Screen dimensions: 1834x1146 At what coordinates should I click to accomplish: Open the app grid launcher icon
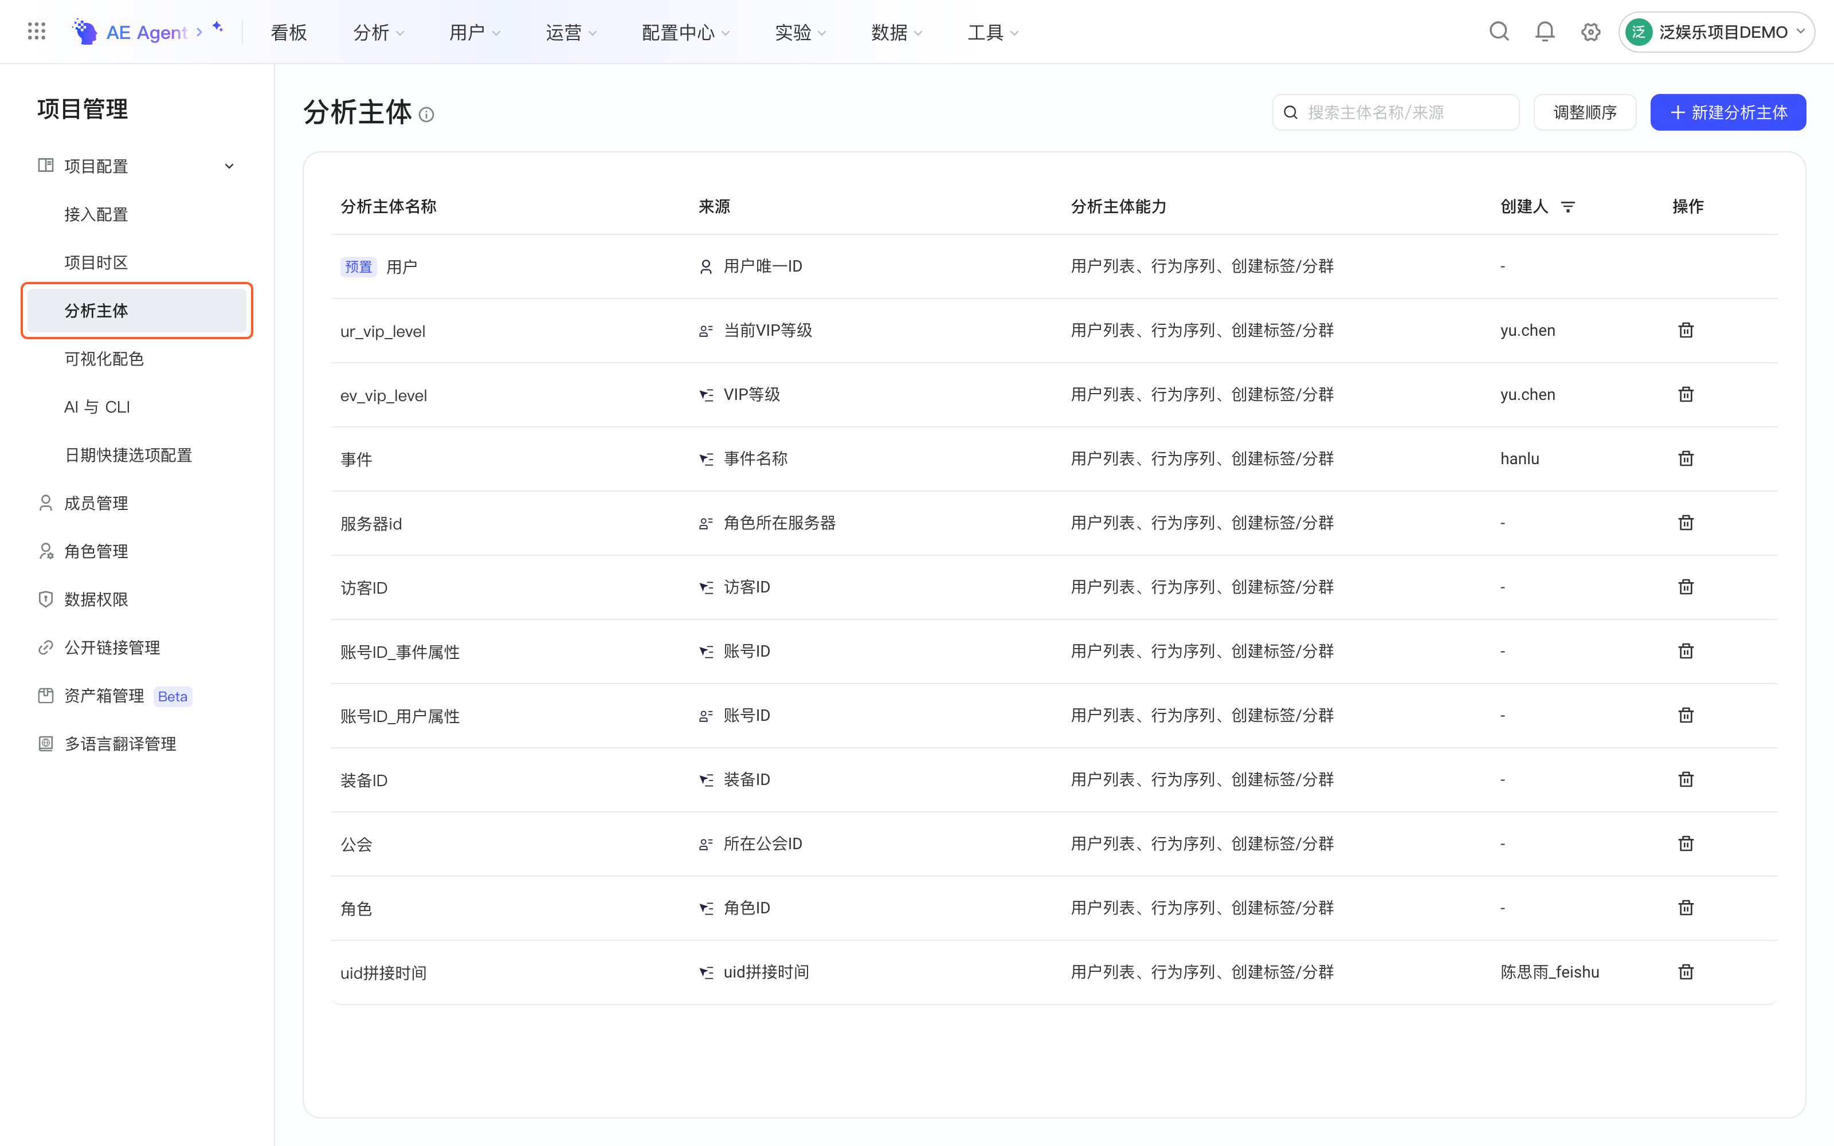tap(36, 32)
